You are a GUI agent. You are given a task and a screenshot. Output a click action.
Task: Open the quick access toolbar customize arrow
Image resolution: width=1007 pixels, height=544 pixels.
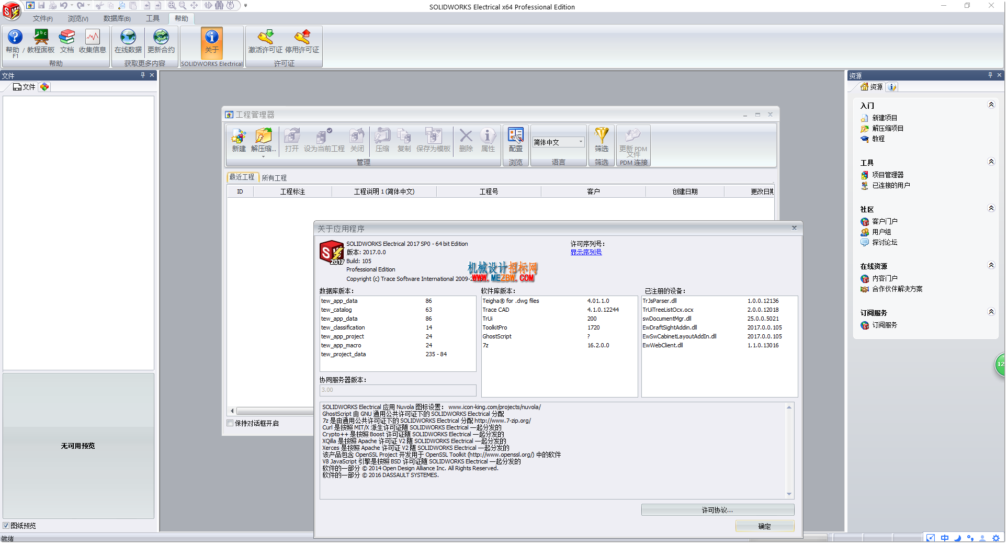tap(245, 5)
